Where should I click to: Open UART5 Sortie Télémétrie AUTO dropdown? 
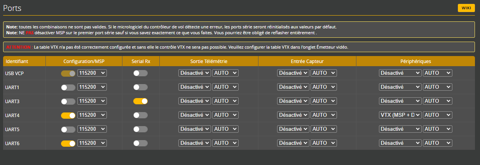(x=225, y=129)
